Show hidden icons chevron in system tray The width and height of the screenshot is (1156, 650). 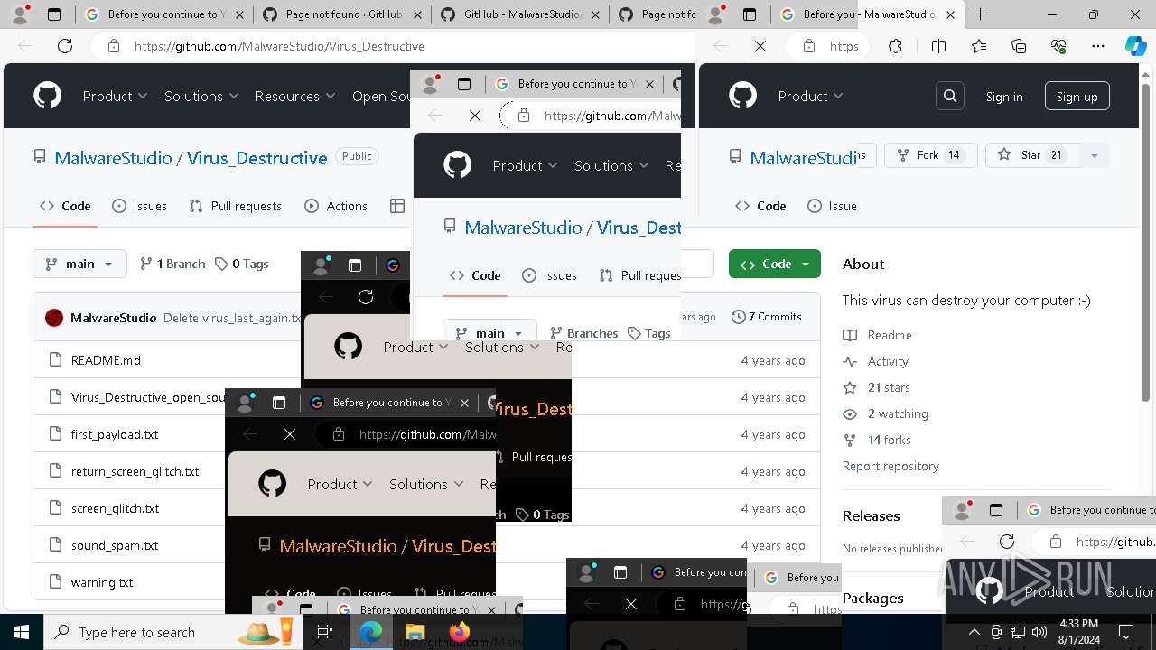coord(974,632)
